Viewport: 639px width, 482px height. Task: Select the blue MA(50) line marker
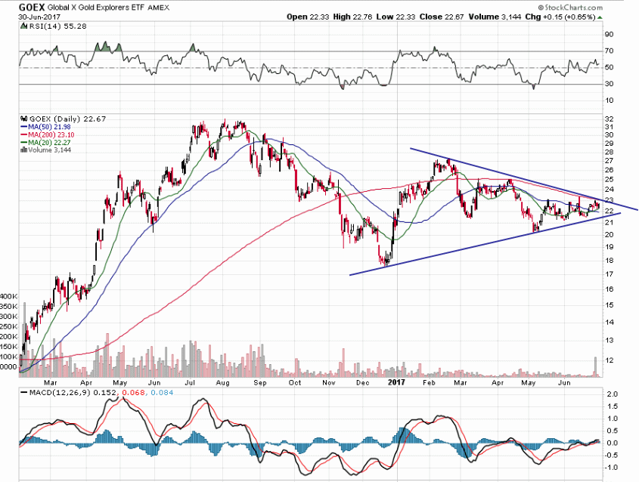[24, 127]
